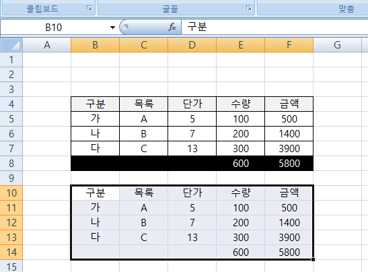
Task: Click cell F11 containing 500
Action: click(x=289, y=207)
